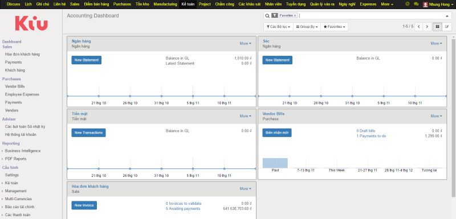The image size is (456, 219).
Task: Open Các Bộ lọc filters dropdown
Action: pyautogui.click(x=278, y=27)
